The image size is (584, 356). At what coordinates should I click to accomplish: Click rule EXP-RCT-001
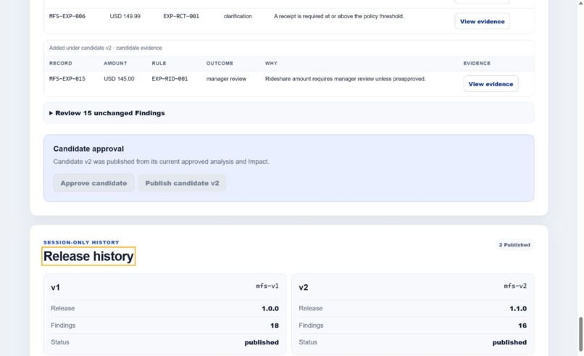pyautogui.click(x=181, y=16)
